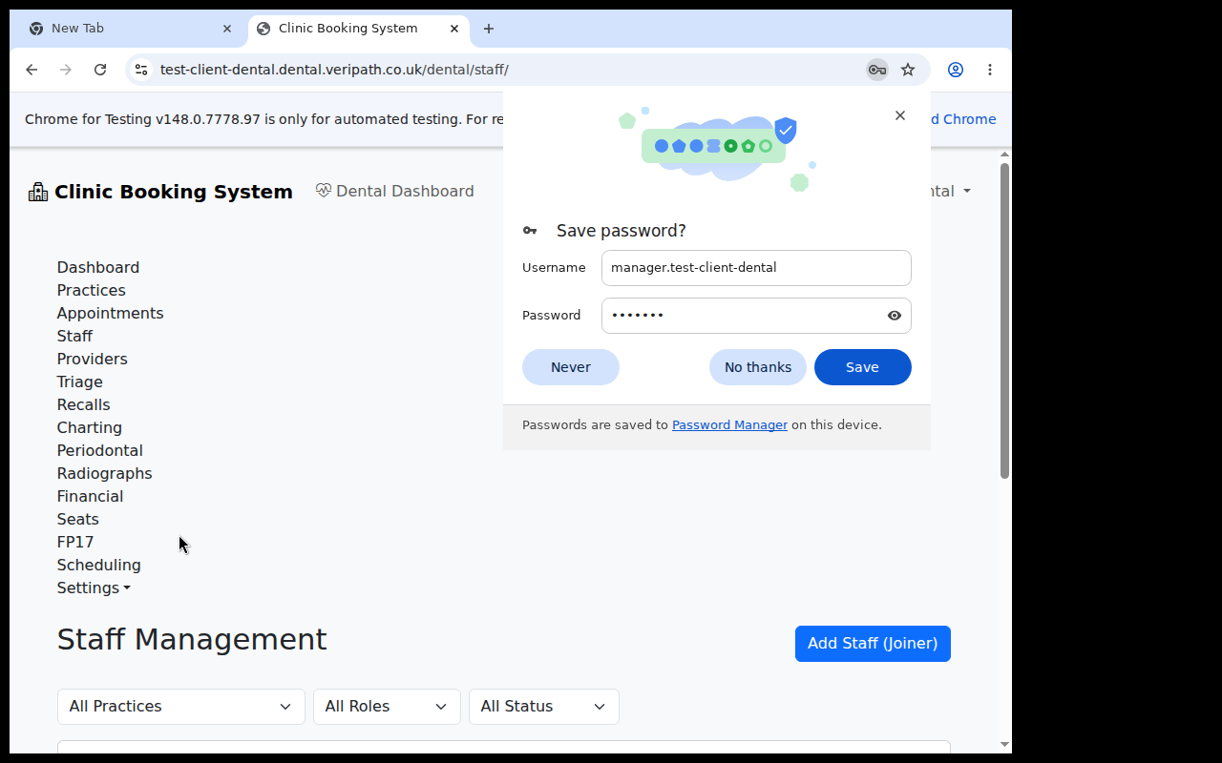The width and height of the screenshot is (1222, 763).
Task: Open the All Roles filter dropdown
Action: 387,707
